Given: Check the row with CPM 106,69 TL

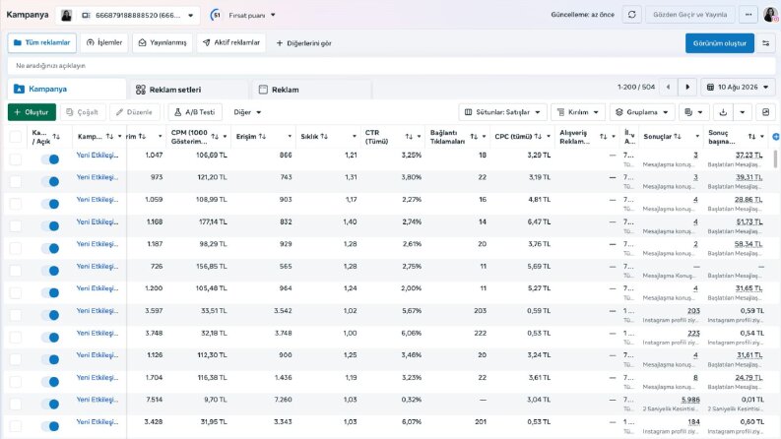Looking at the screenshot, I should pyautogui.click(x=16, y=159).
